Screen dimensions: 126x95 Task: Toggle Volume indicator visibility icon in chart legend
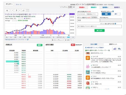click(19, 19)
